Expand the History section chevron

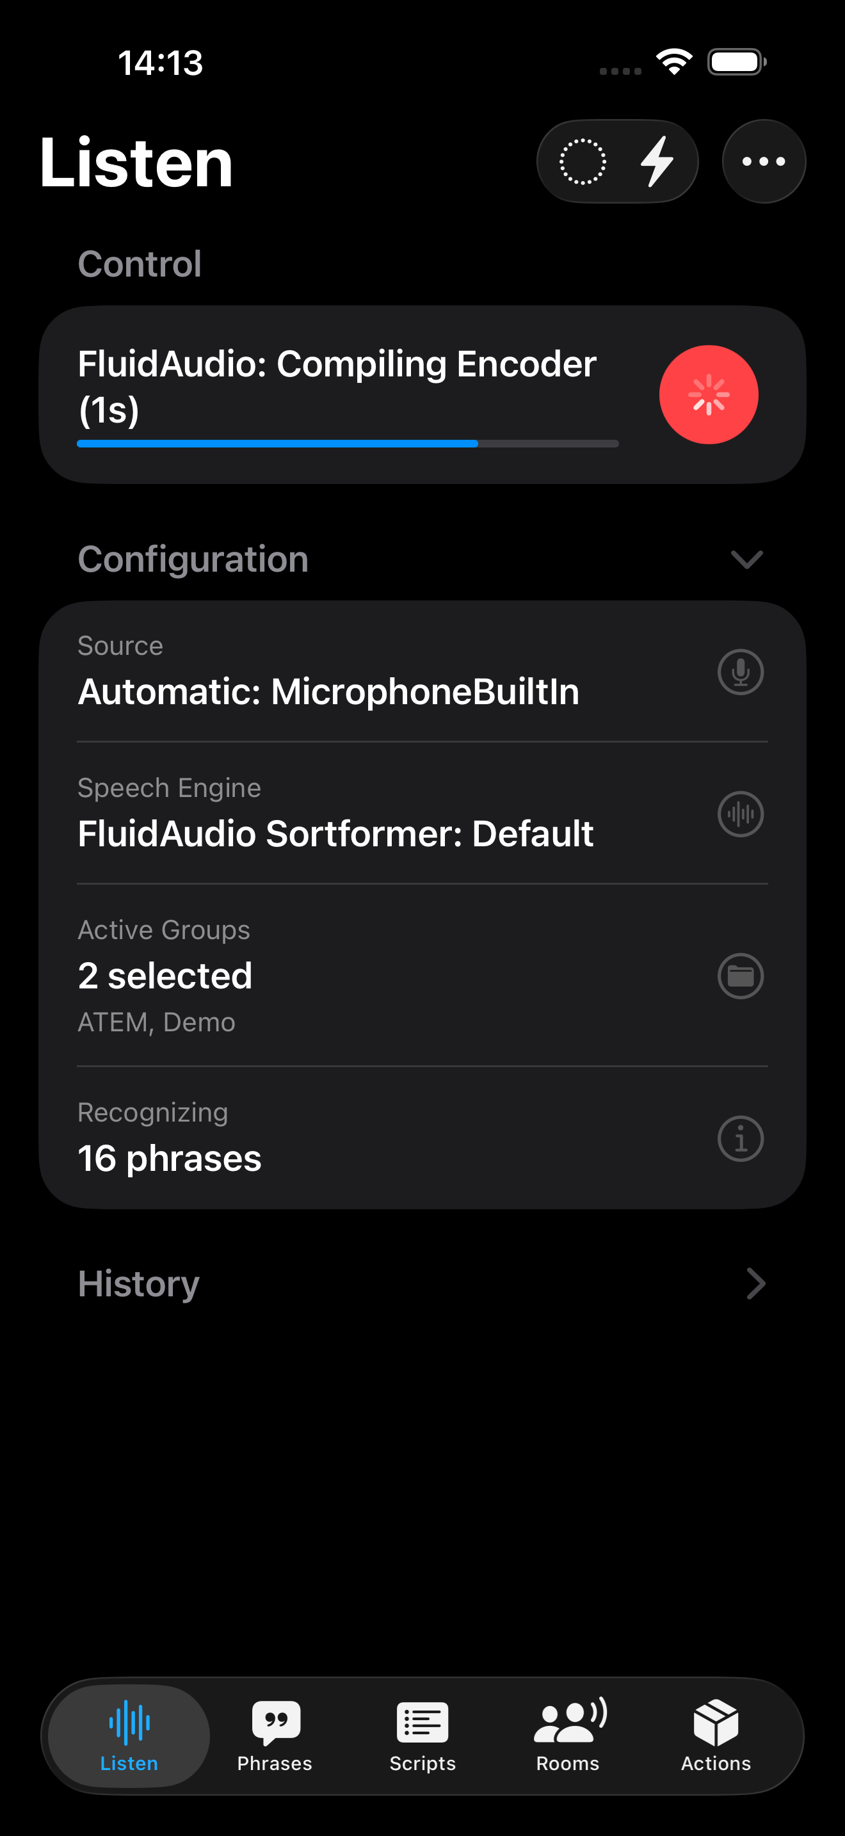click(755, 1284)
